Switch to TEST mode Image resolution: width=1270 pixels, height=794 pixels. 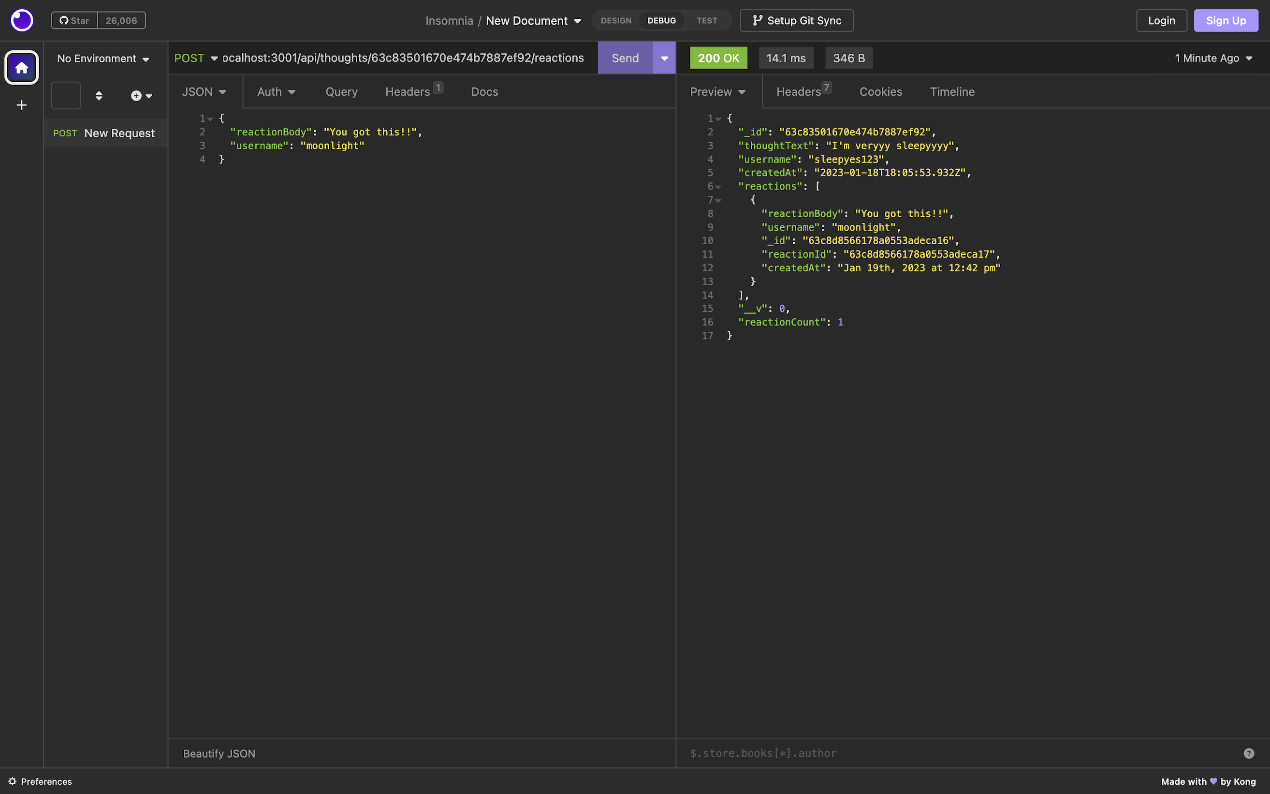click(707, 20)
